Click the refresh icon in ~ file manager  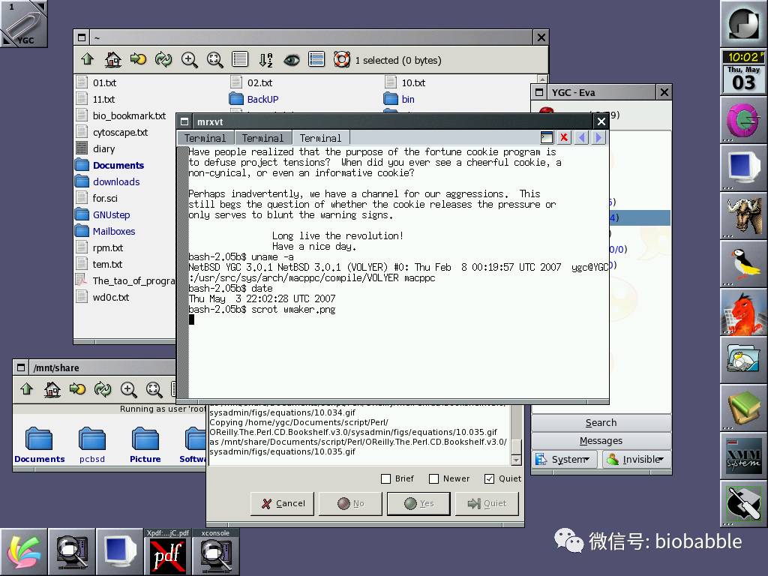[x=163, y=59]
